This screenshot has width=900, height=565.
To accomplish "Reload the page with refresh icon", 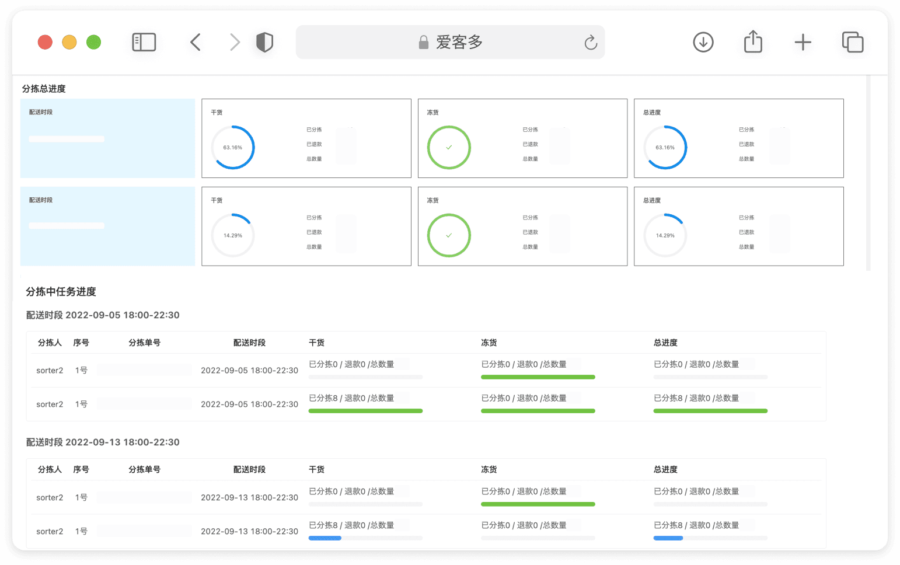I will (591, 42).
